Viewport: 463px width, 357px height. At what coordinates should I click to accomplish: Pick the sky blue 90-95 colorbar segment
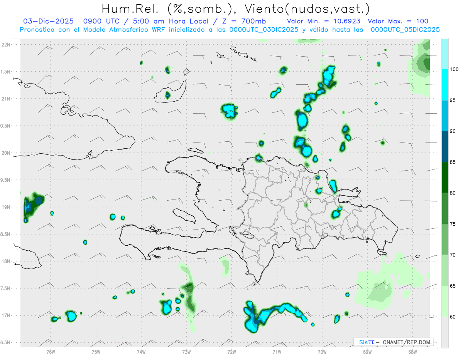[445, 116]
